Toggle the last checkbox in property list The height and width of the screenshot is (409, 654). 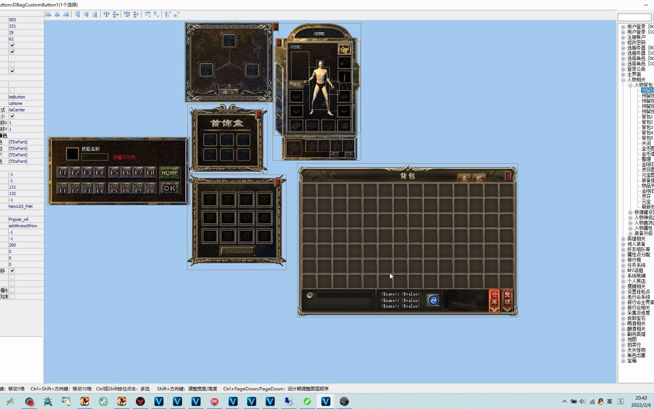click(x=12, y=296)
